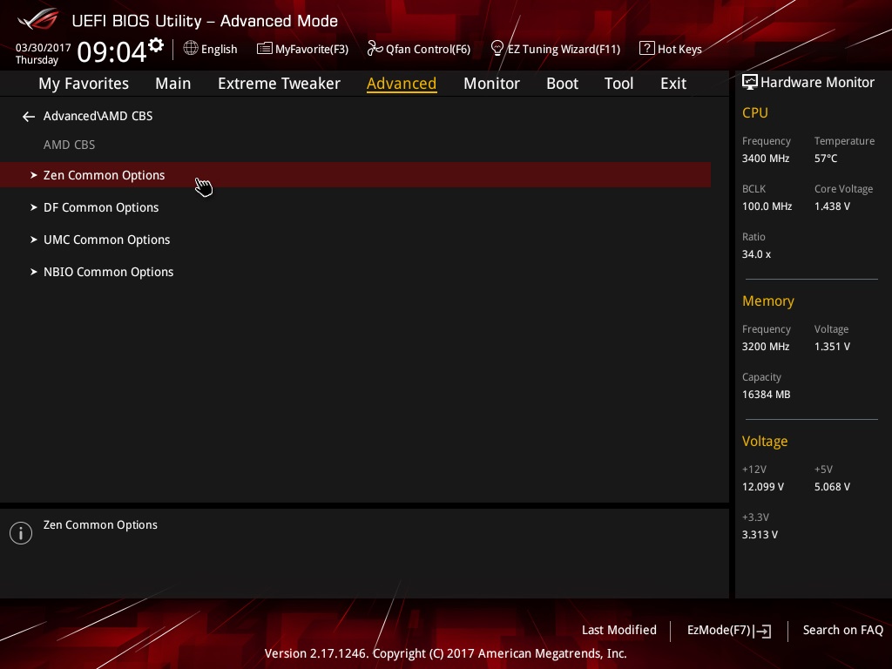Switch to the Extreme Tweaker tab
Image resolution: width=892 pixels, height=669 pixels.
[279, 84]
